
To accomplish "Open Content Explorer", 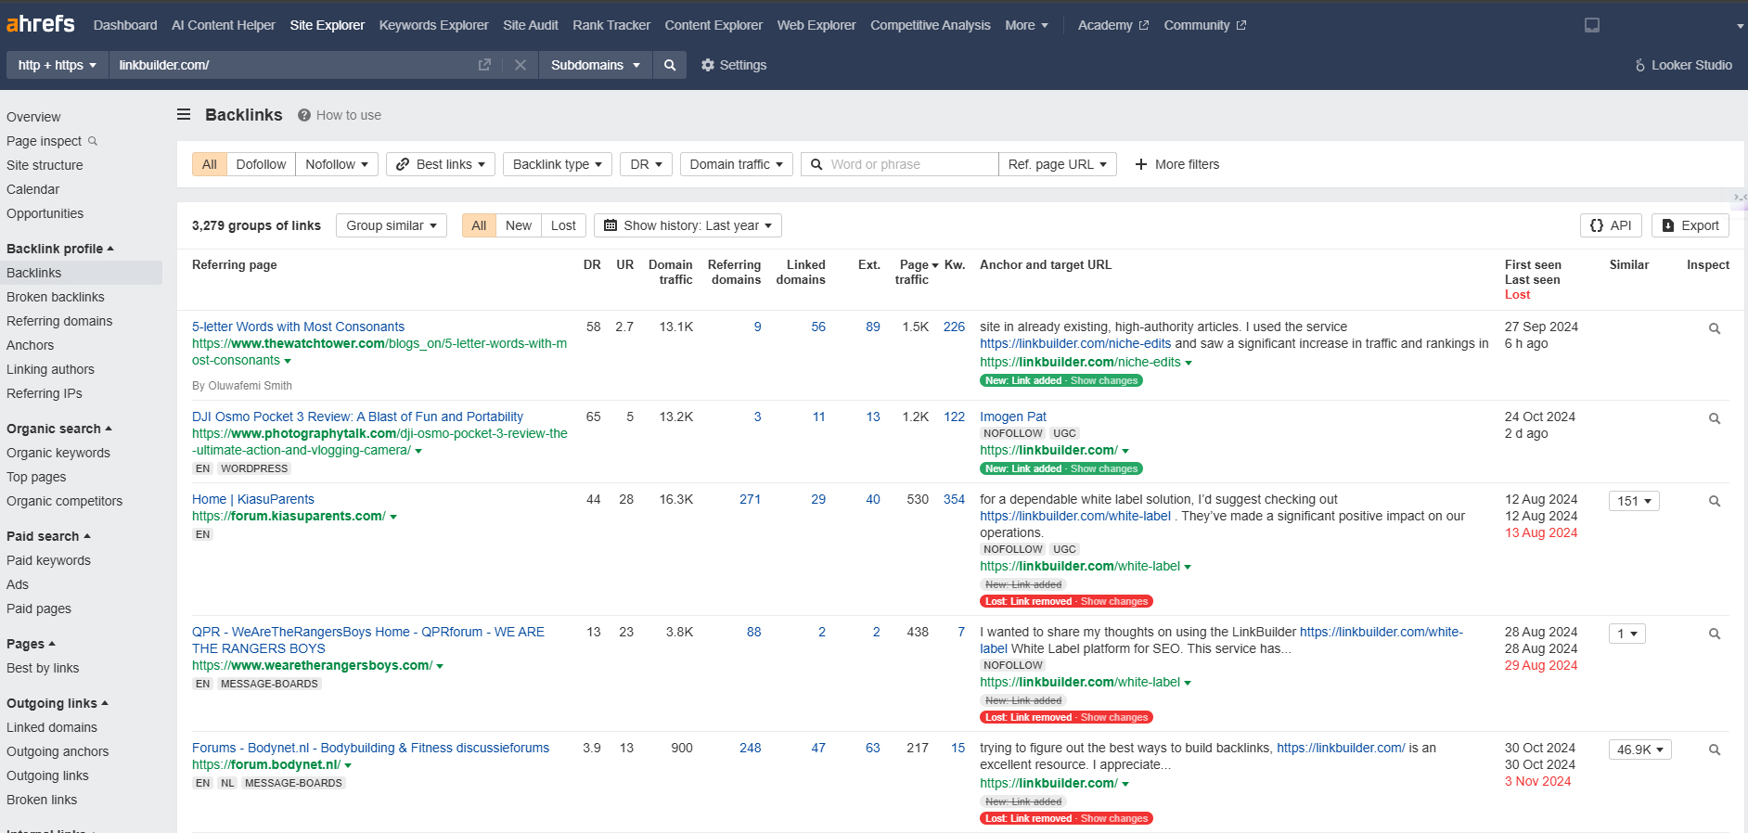I will point(713,25).
